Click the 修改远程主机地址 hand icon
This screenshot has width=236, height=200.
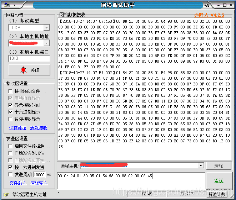[6, 194]
